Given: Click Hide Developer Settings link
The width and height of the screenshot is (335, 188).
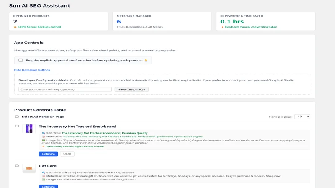Looking at the screenshot, I should tap(32, 70).
